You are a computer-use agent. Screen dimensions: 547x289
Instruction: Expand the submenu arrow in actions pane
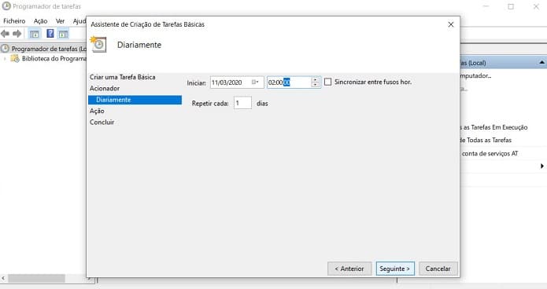point(542,166)
